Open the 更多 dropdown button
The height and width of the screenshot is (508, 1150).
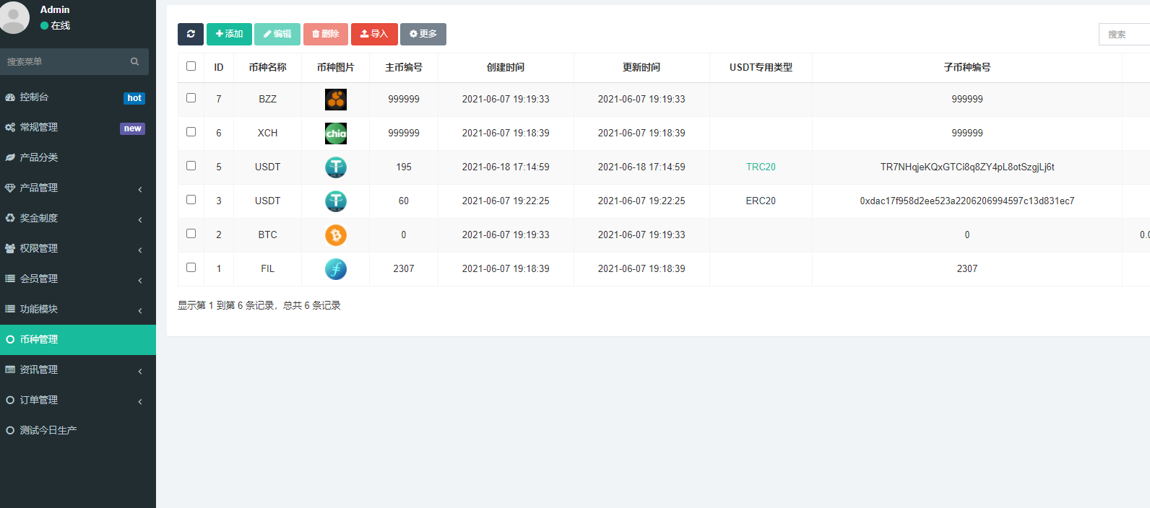pyautogui.click(x=423, y=34)
